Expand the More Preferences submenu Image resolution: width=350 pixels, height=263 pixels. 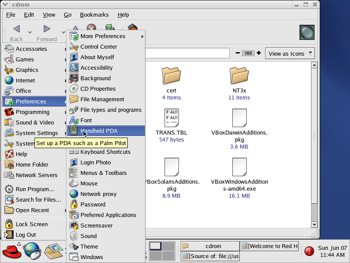[106, 36]
